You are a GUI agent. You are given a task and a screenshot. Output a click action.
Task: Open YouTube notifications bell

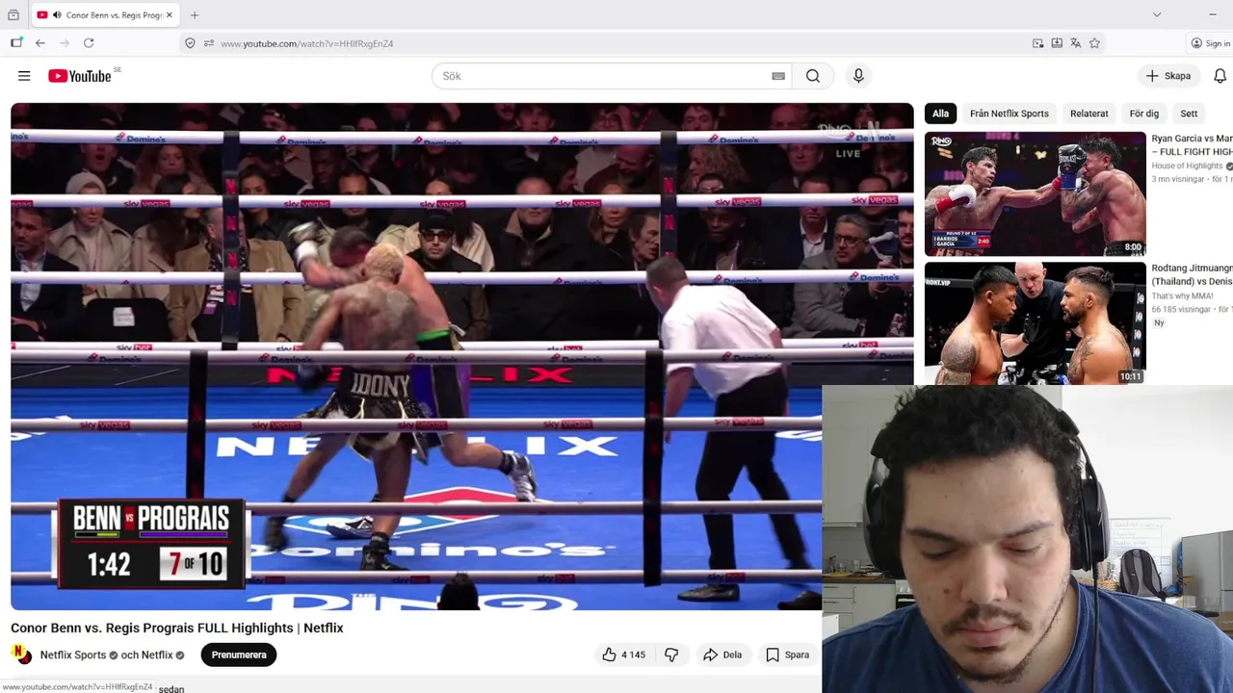1220,76
